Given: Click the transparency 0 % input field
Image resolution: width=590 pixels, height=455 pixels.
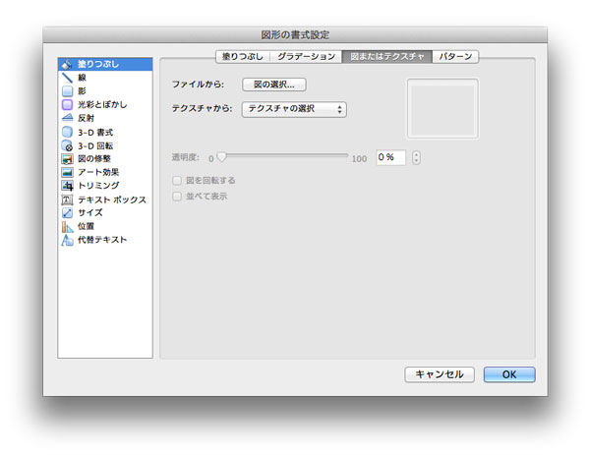Looking at the screenshot, I should [x=390, y=157].
